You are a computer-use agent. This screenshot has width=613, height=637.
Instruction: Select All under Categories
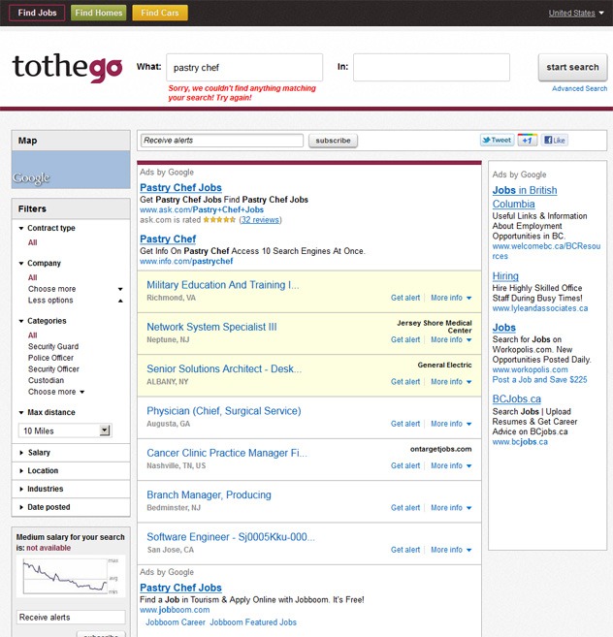pos(33,335)
